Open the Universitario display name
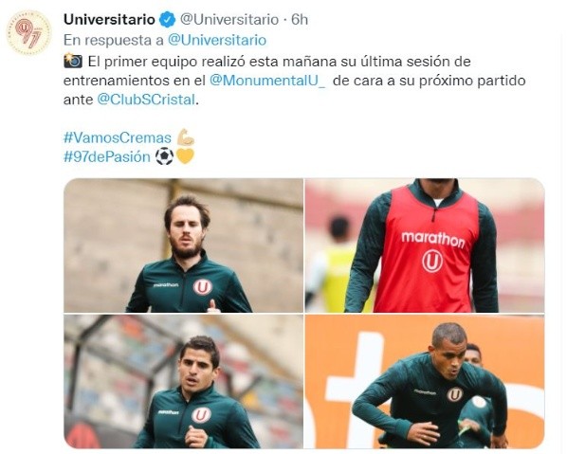This screenshot has width=567, height=454. (x=110, y=20)
